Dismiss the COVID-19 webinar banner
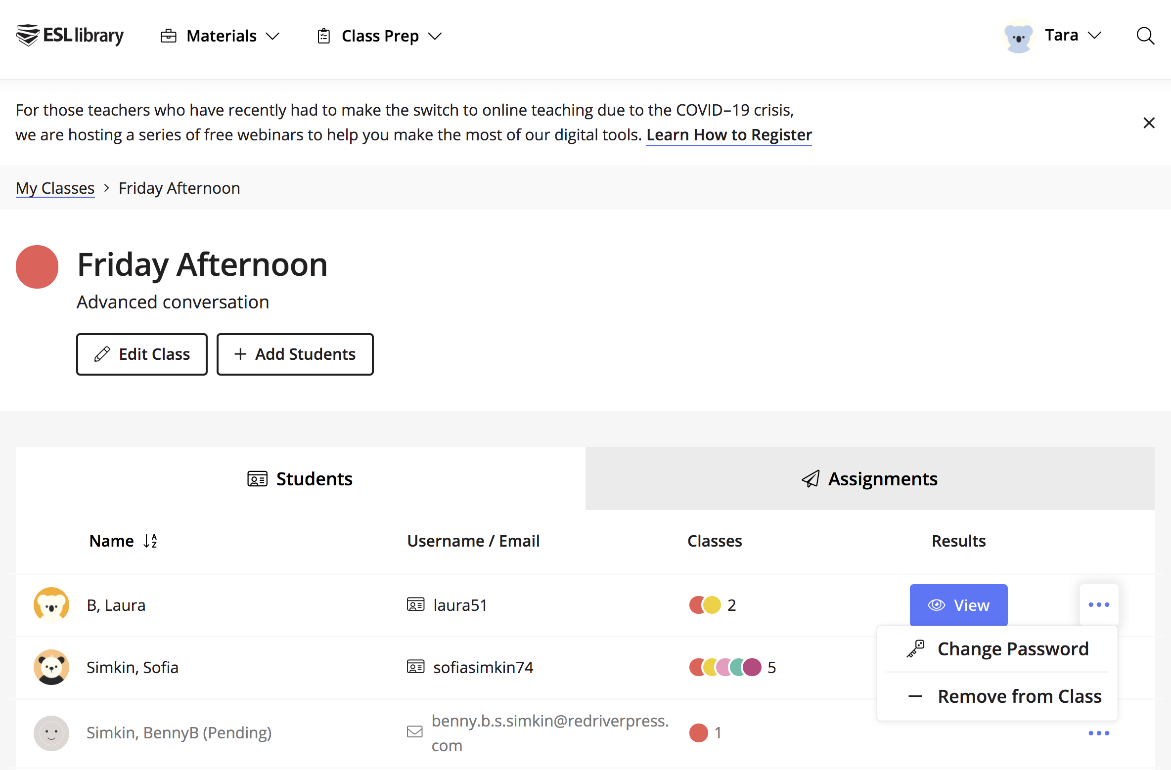 (1149, 123)
